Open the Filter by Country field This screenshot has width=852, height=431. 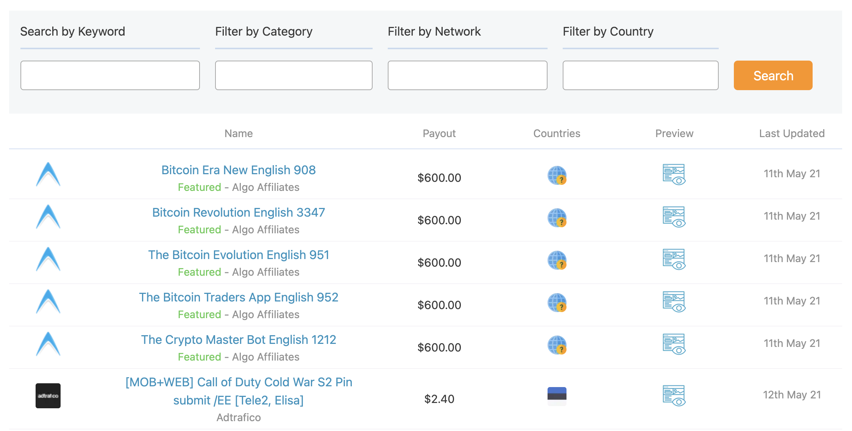(x=641, y=75)
